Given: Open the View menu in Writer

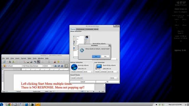Looking at the screenshot, I should coord(12,58).
